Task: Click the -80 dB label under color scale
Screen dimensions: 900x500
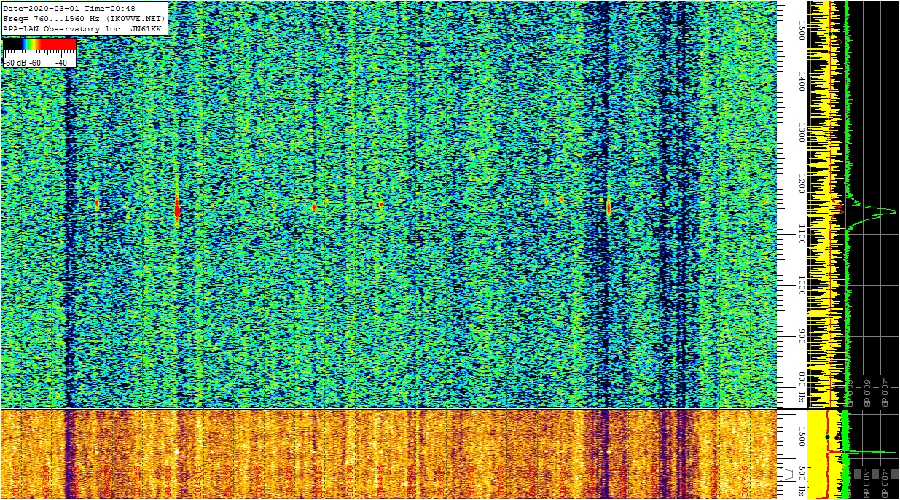Action: click(15, 63)
